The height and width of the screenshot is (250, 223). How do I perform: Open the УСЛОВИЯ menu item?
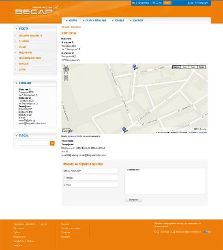pyautogui.click(x=119, y=20)
